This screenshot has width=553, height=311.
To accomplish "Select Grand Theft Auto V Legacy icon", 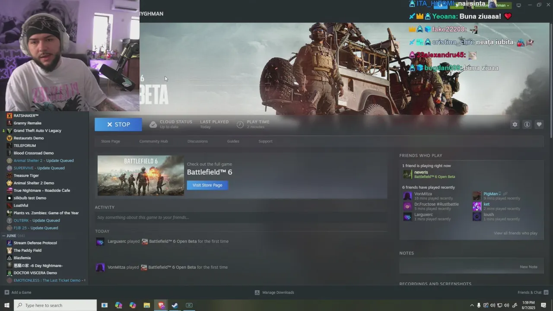I will coord(10,130).
